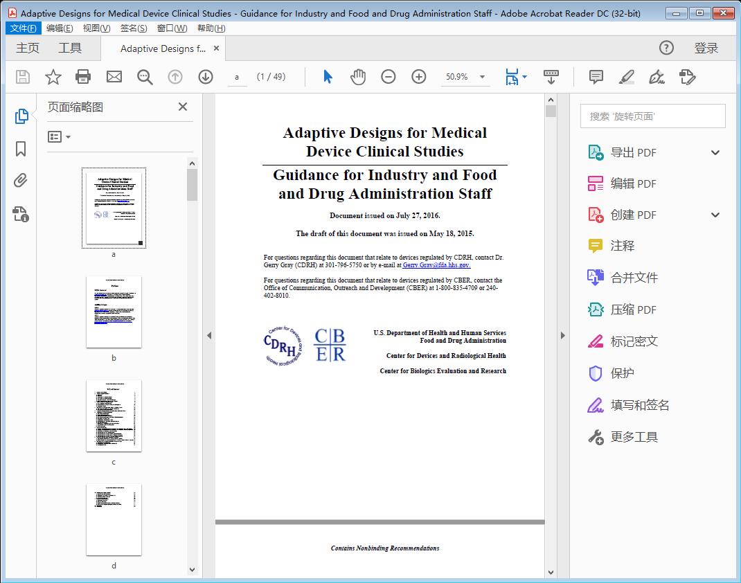Screen dimensions: 741x583
Task: Select the Hand tool
Action: [x=358, y=77]
